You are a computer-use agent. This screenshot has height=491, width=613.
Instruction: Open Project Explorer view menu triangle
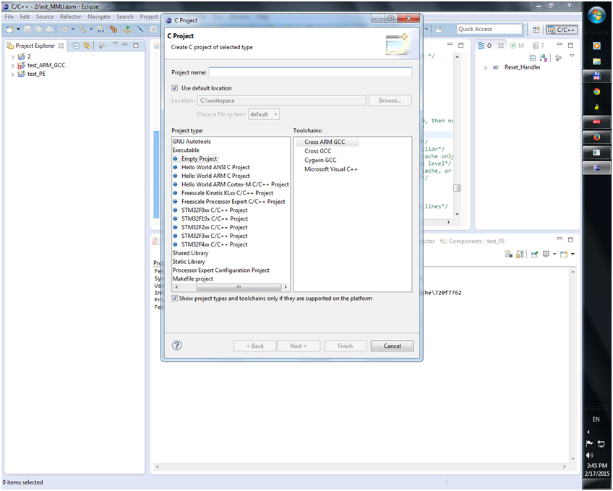pyautogui.click(x=116, y=44)
